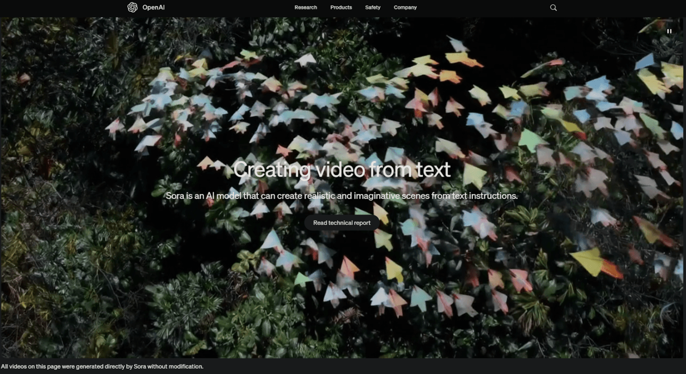Click the 'Creating video from text' heading

pos(342,170)
